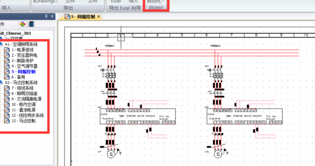Click the 导出 Excel 向导 ribbon label
315x166 pixels.
[125, 8]
